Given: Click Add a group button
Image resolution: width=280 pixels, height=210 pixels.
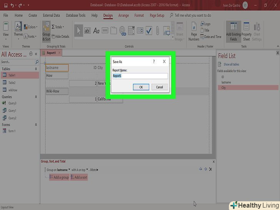Looking at the screenshot, I should (x=59, y=177).
